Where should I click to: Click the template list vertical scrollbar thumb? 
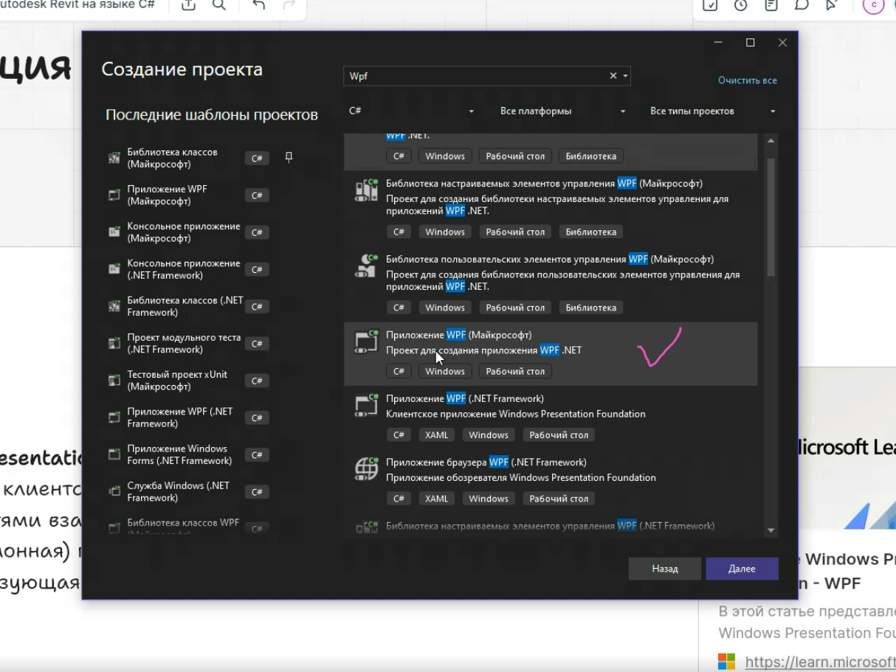[771, 216]
